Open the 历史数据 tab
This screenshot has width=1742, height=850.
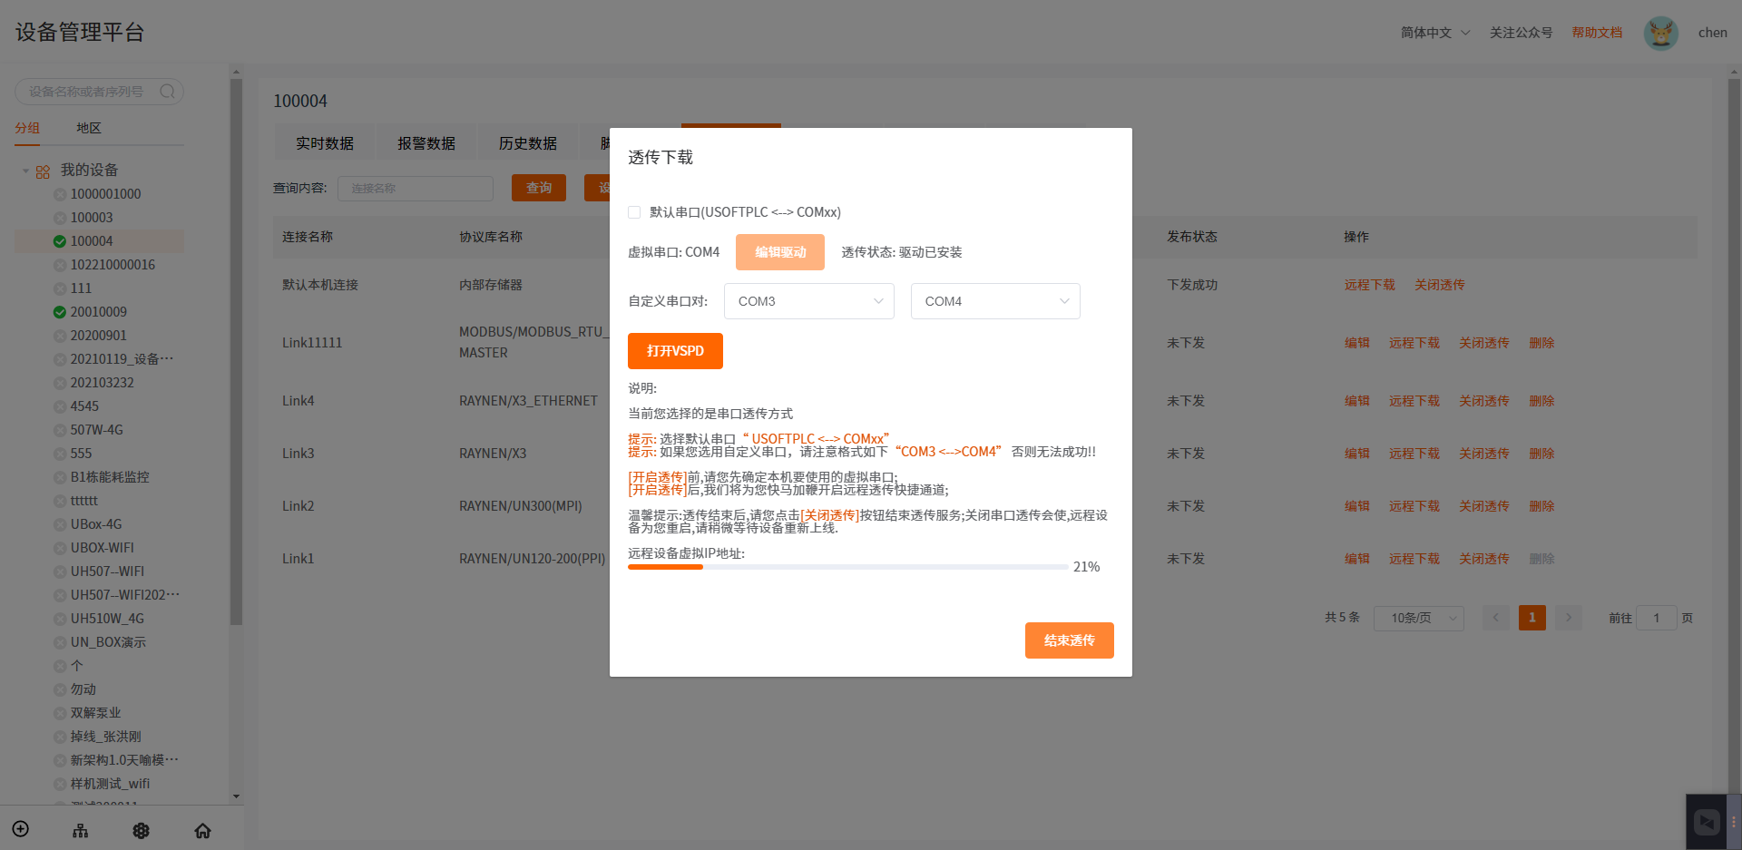pyautogui.click(x=528, y=143)
